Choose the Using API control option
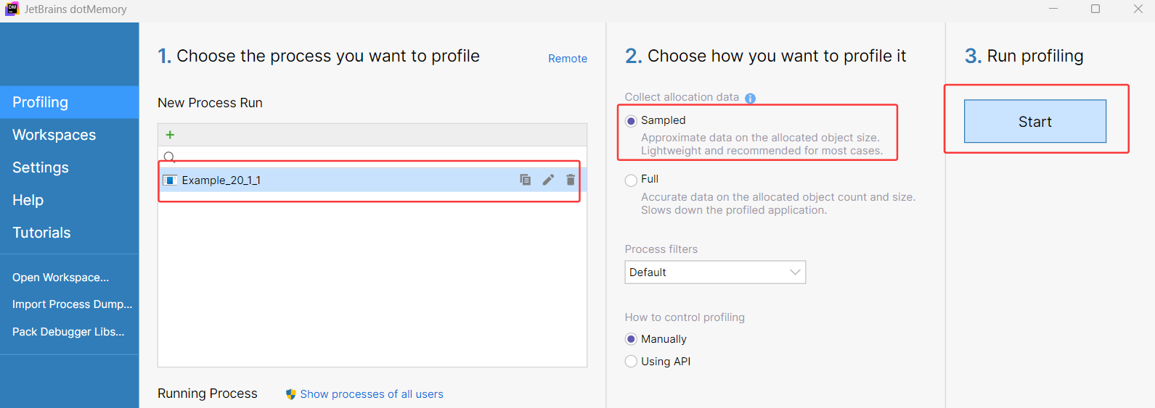 point(631,362)
